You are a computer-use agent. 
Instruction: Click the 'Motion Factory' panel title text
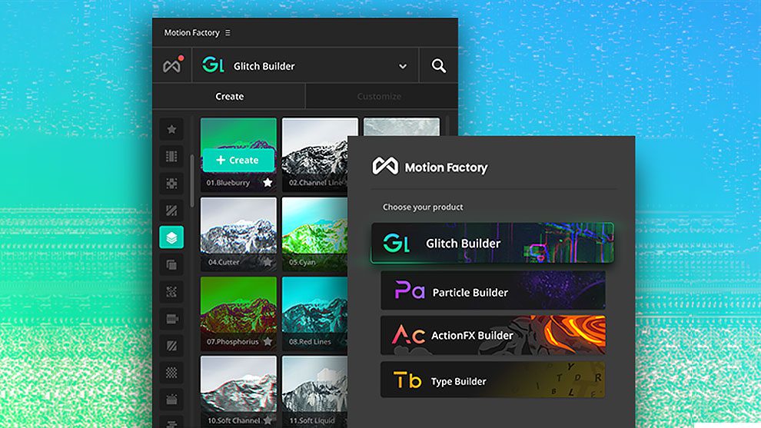191,32
